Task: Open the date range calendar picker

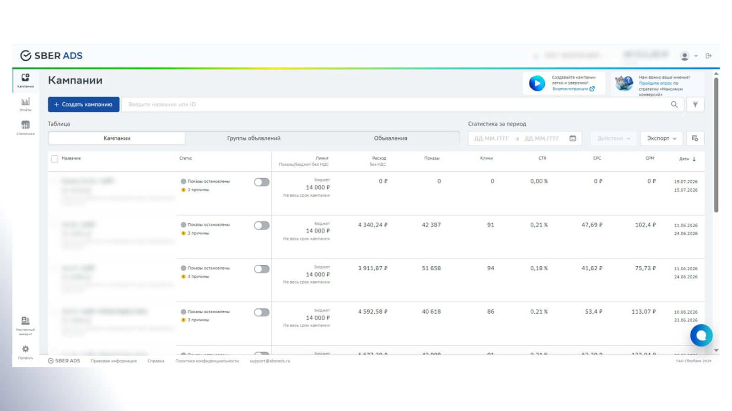Action: coord(572,138)
